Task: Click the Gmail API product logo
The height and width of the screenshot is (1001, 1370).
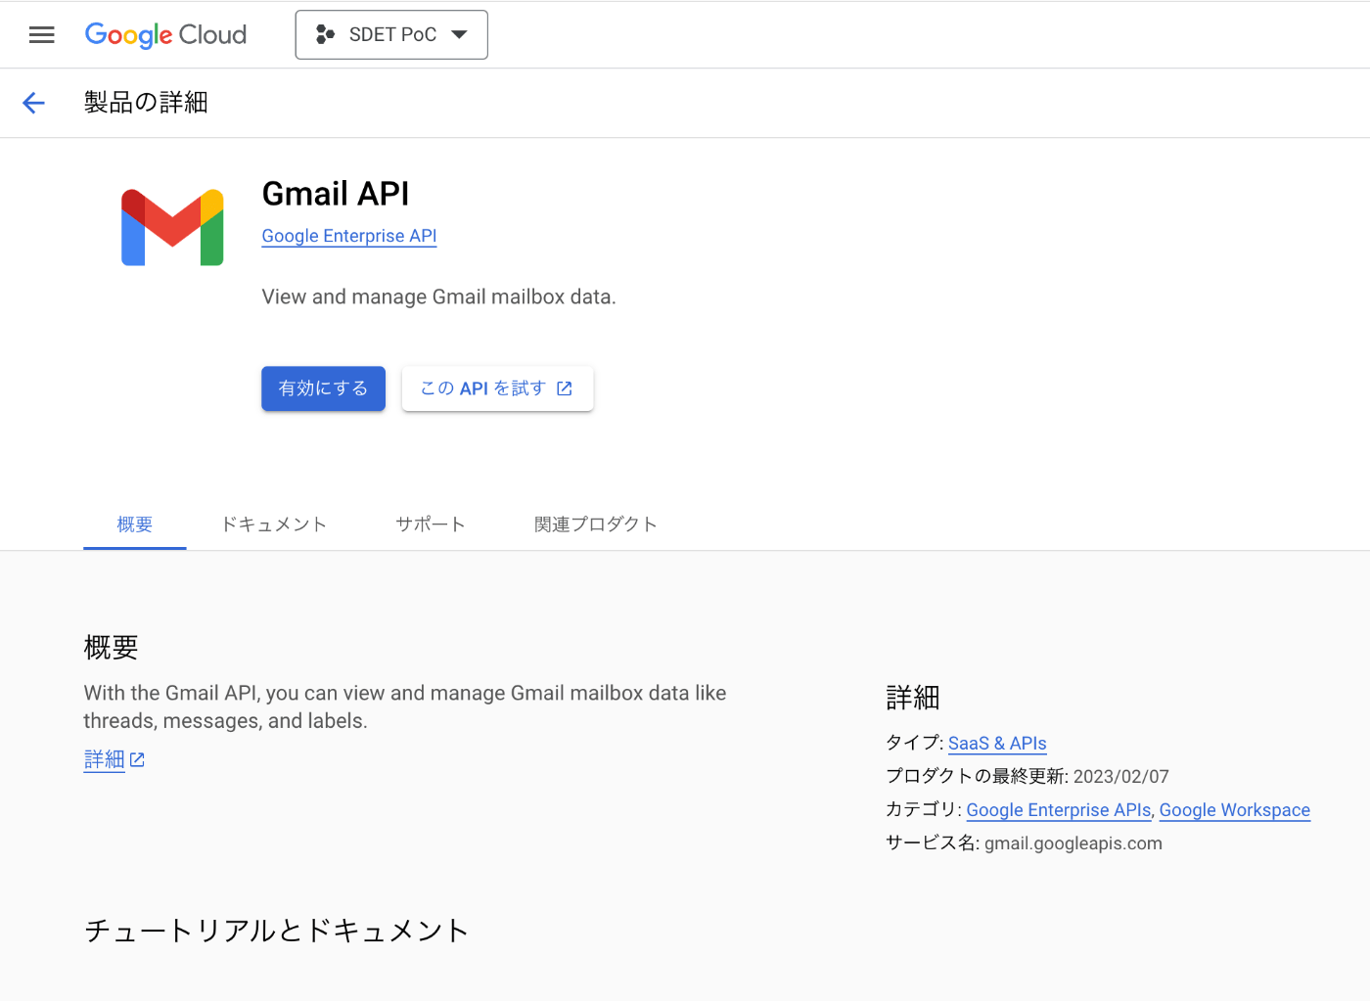Action: pos(172,227)
